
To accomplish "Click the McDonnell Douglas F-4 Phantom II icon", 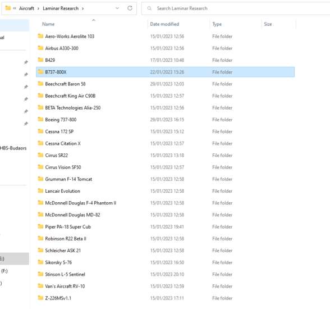I will (40, 203).
